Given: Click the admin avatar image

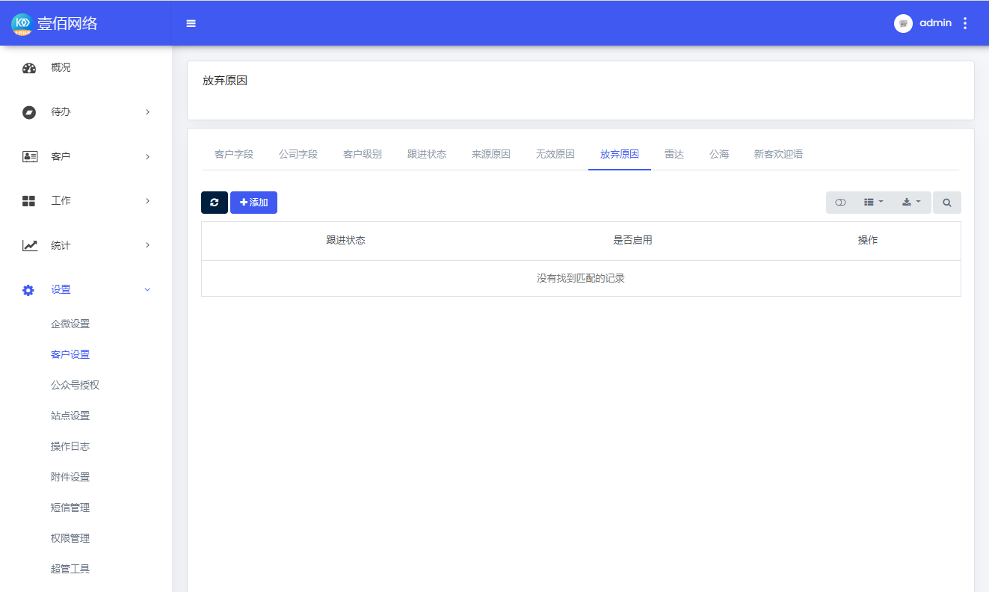Looking at the screenshot, I should point(903,23).
